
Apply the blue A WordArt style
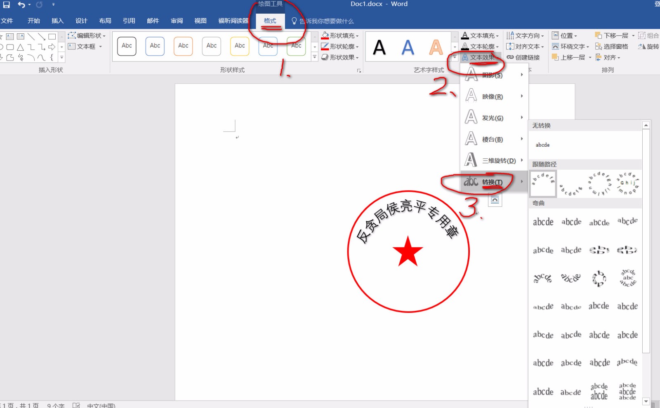click(x=408, y=47)
